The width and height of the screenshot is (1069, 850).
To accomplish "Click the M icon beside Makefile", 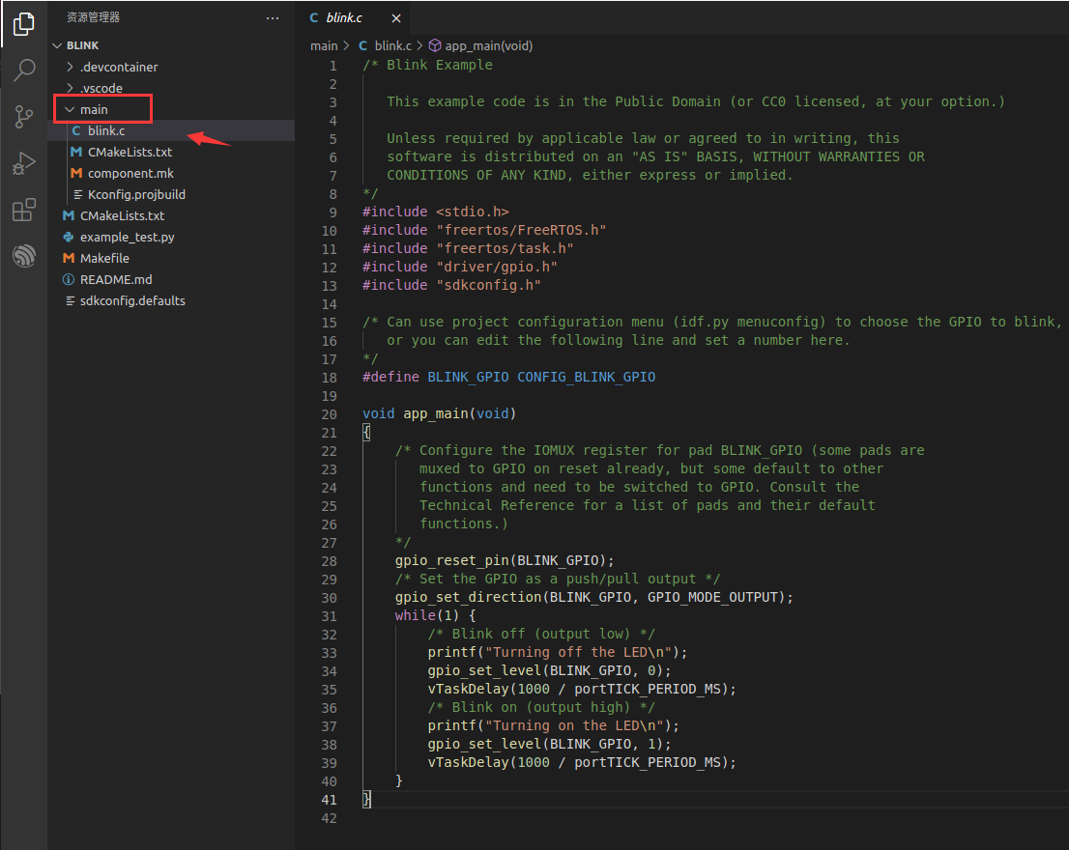I will click(69, 258).
